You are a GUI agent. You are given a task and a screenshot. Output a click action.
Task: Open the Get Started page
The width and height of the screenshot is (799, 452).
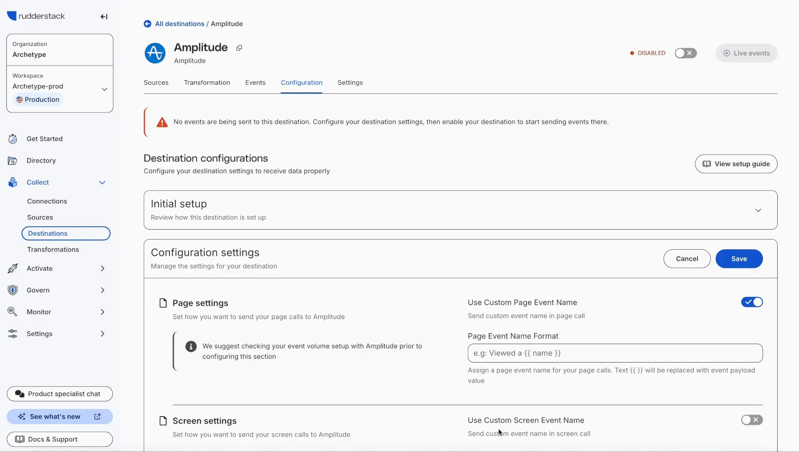click(x=44, y=139)
